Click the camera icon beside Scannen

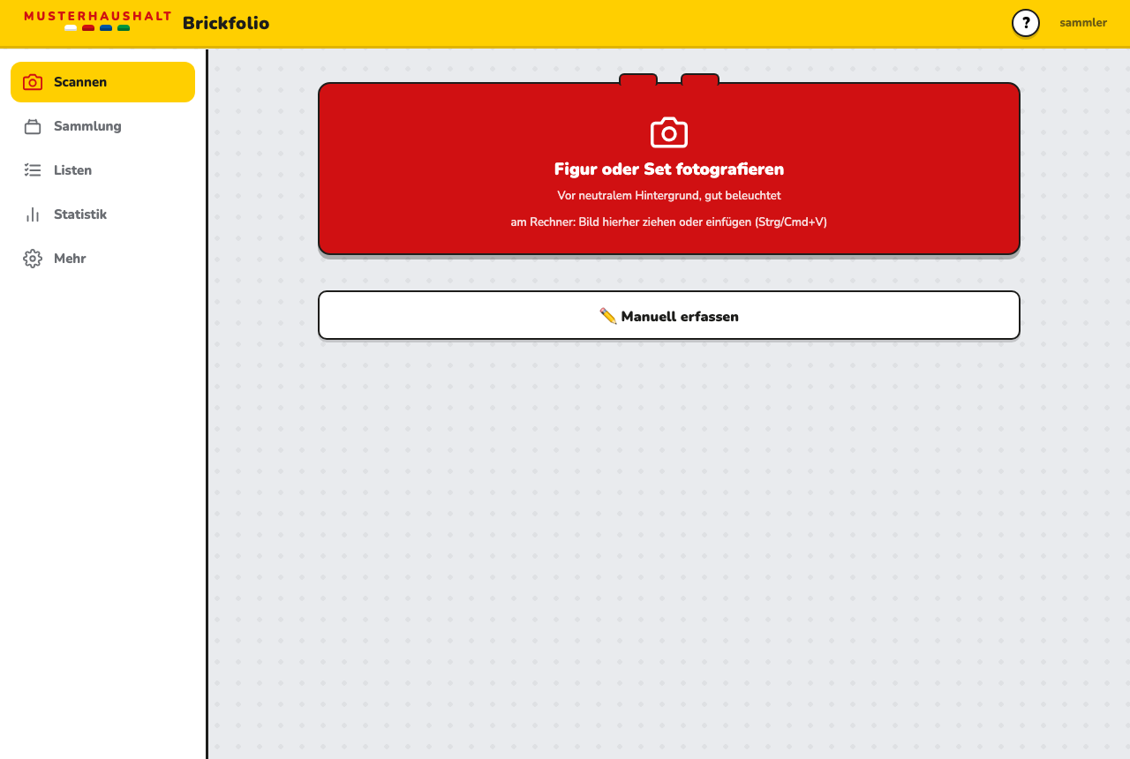tap(33, 82)
